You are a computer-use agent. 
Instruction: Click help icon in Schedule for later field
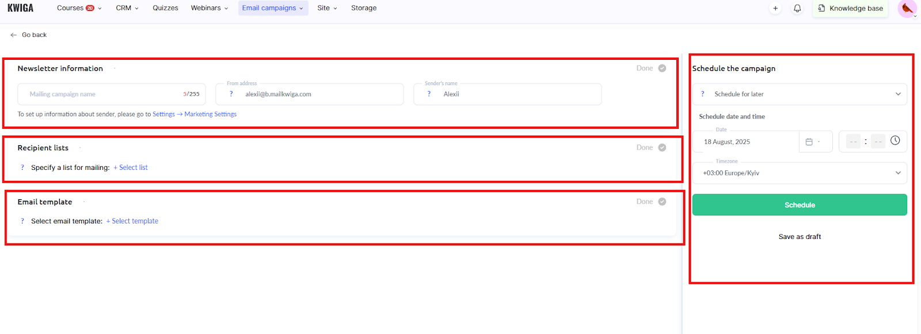coord(702,94)
